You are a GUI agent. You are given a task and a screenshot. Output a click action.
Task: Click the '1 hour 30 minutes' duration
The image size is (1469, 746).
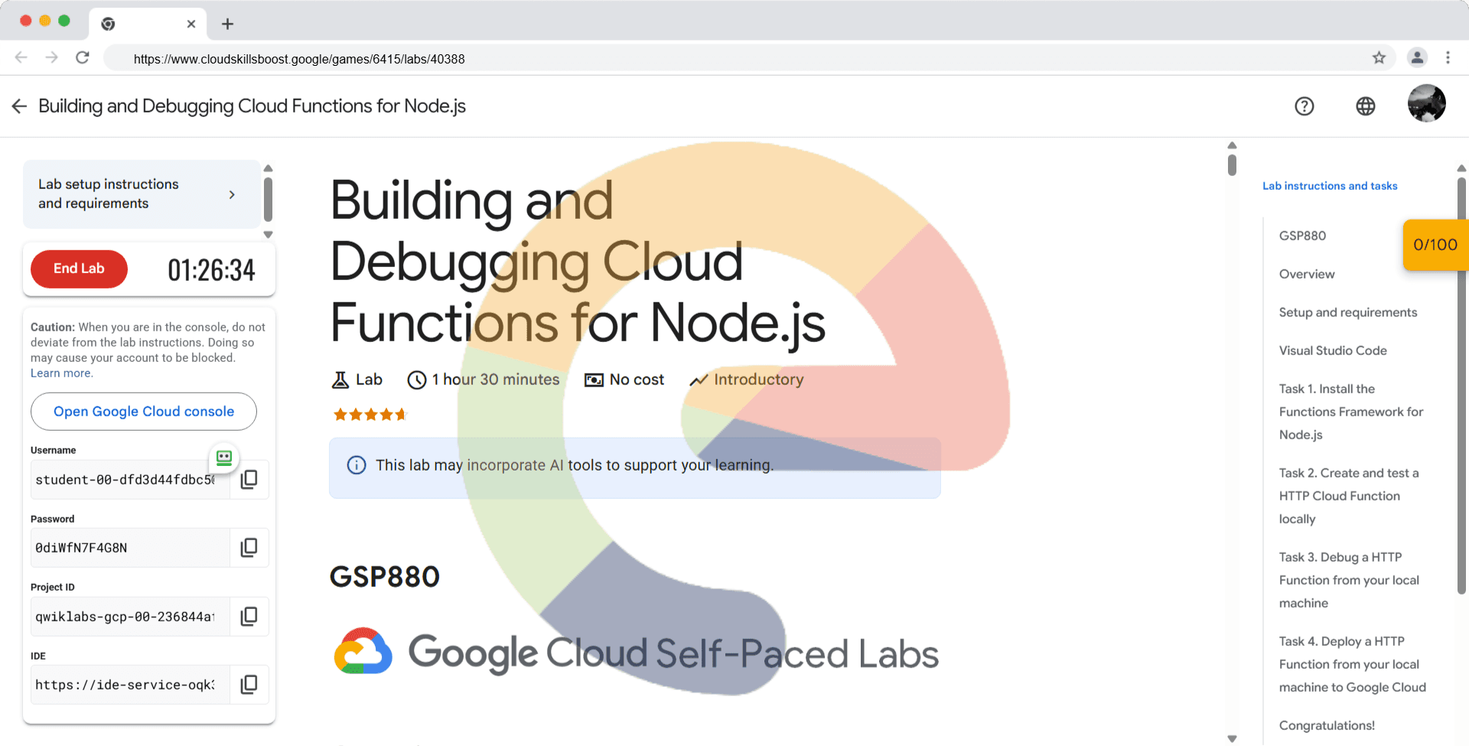click(496, 380)
